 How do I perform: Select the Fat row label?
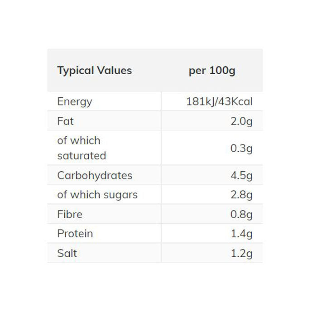click(65, 121)
